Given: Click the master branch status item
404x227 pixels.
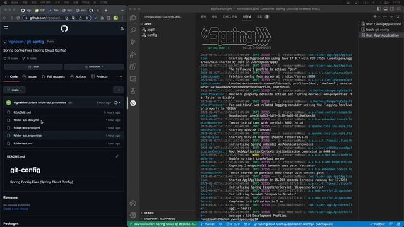Looking at the screenshot, I should point(208,224).
